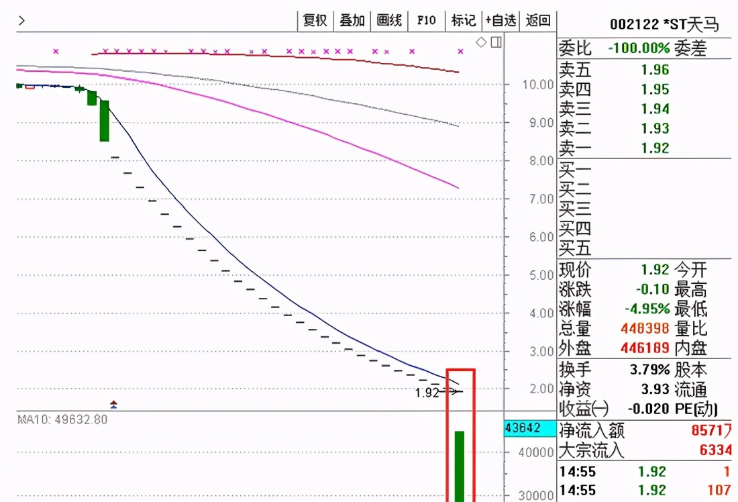Image resolution: width=738 pixels, height=502 pixels.
Task: Click the 总量 448398 value
Action: (645, 328)
